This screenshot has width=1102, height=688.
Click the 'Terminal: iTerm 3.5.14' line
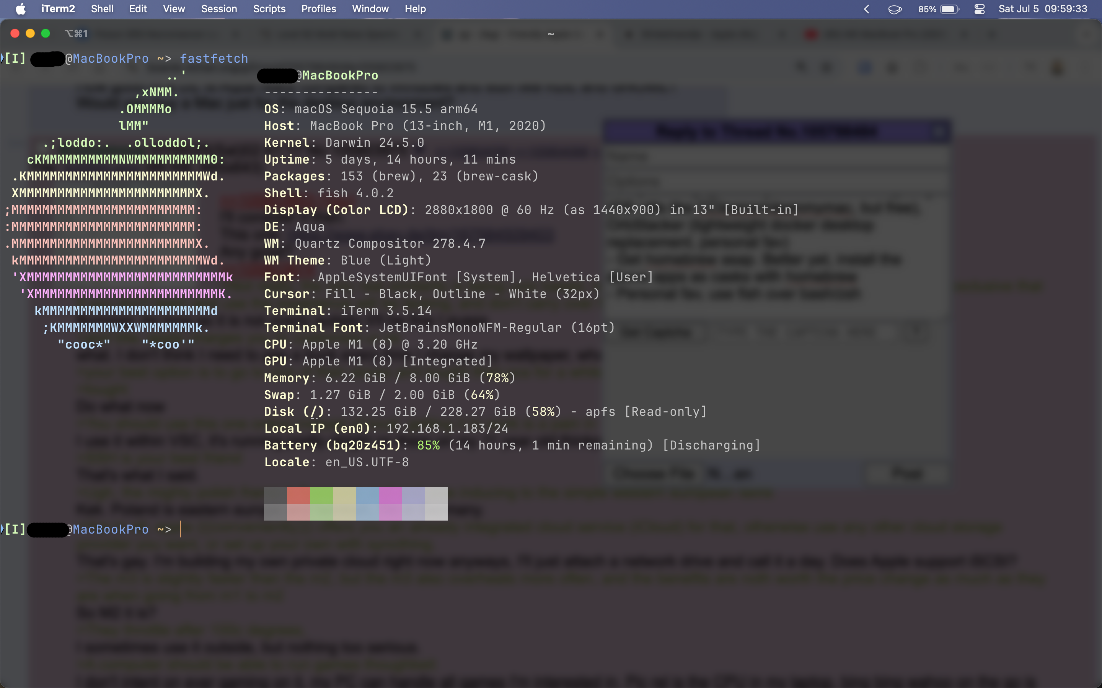(348, 311)
